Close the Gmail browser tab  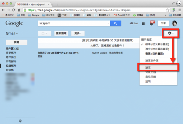click(x=49, y=4)
